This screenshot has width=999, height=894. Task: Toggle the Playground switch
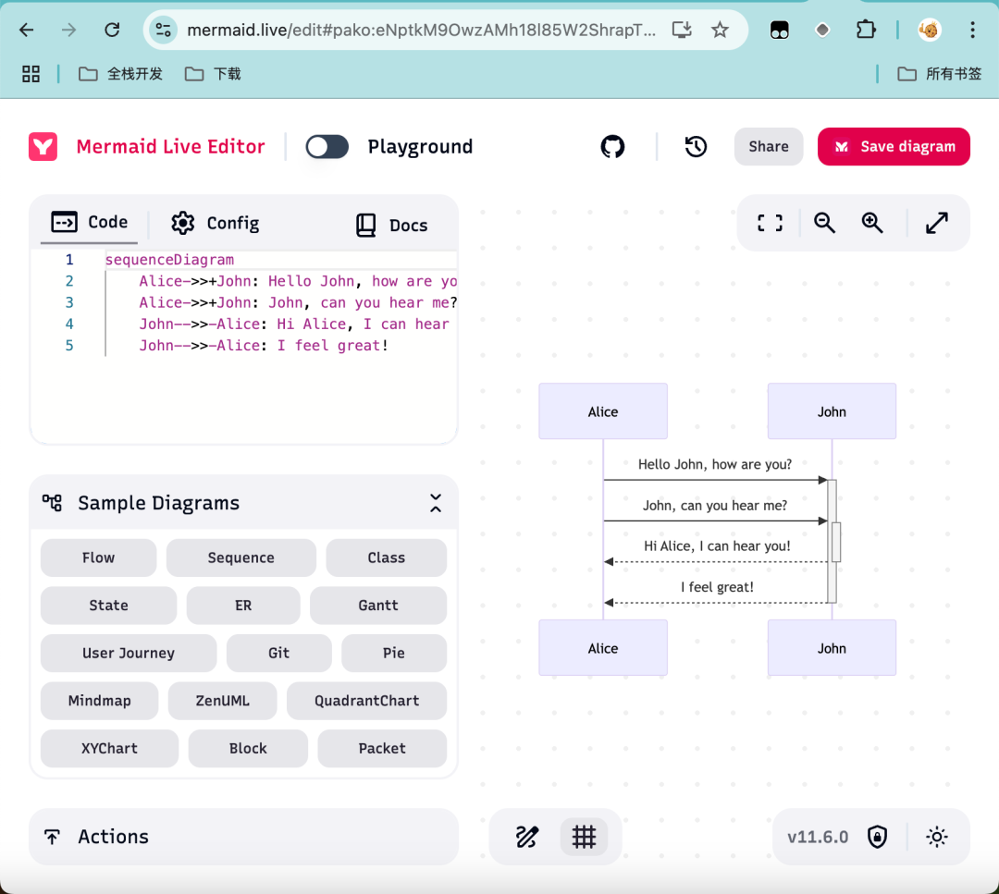pos(327,146)
